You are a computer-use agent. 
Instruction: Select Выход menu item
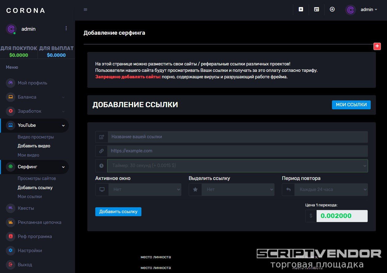(25, 265)
